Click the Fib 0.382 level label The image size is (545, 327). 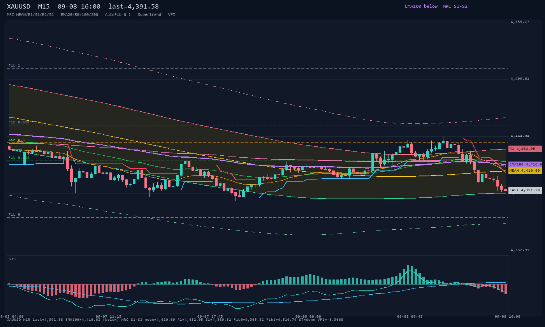pos(19,158)
